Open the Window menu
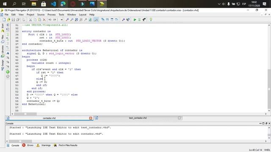271x152 pixels. pos(72,15)
